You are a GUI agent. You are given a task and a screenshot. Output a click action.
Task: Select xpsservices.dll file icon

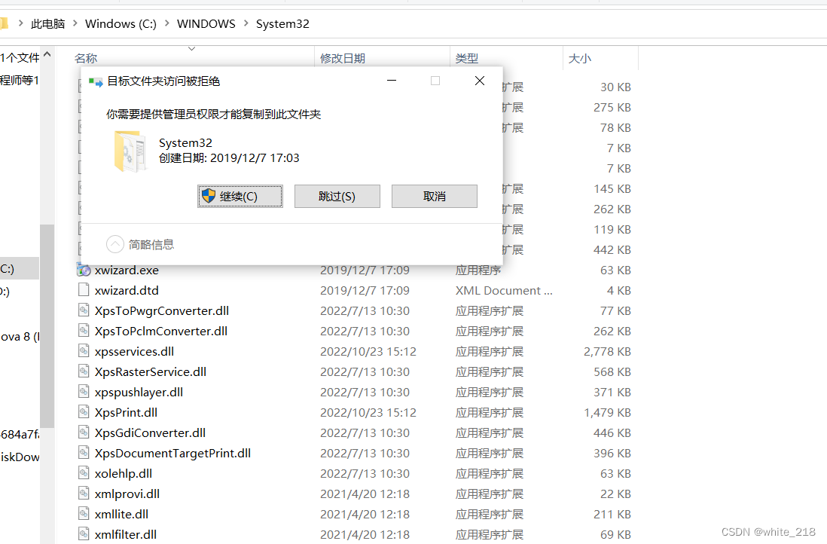(x=84, y=351)
